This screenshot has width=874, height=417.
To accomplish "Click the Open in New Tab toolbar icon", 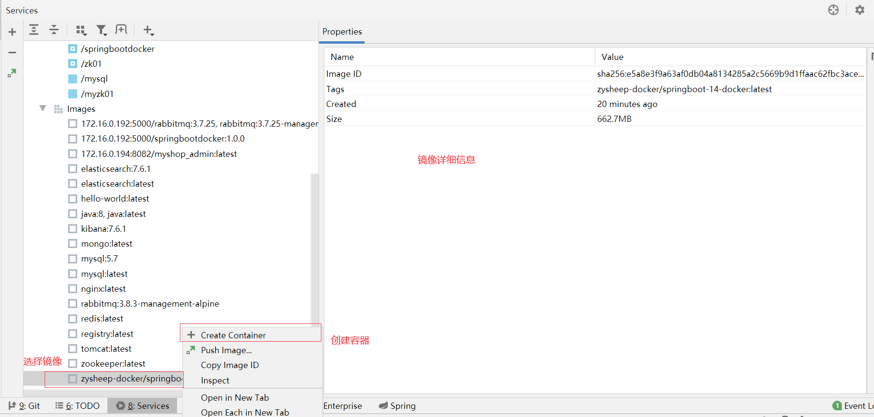I will (x=121, y=30).
